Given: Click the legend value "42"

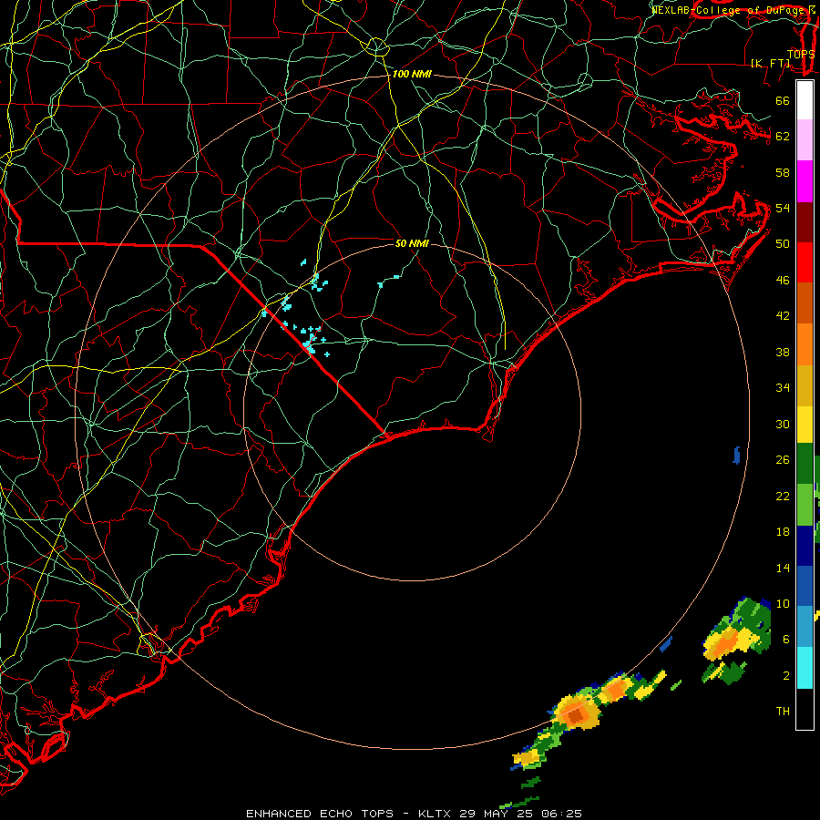Looking at the screenshot, I should point(783,316).
